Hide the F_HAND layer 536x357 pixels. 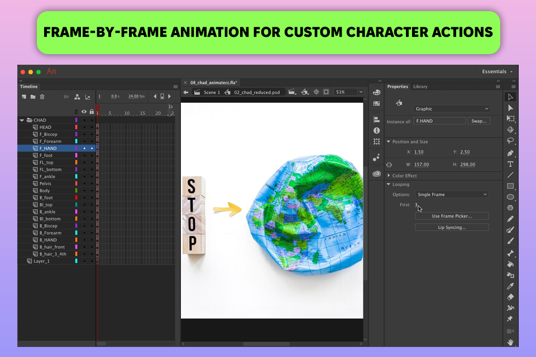[84, 148]
